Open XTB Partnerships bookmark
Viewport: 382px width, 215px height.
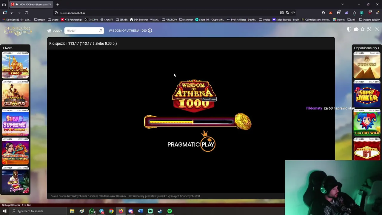72,20
